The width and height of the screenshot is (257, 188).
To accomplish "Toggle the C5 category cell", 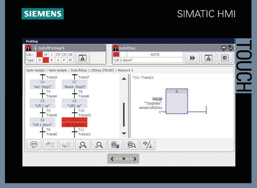I will (64, 54).
